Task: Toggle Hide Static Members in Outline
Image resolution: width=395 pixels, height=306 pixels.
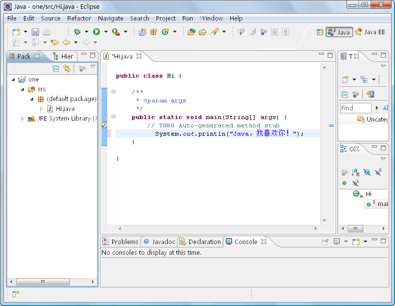Action: click(x=378, y=172)
